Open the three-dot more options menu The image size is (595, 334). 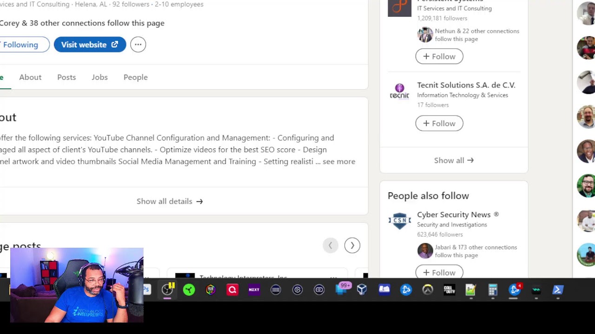138,45
